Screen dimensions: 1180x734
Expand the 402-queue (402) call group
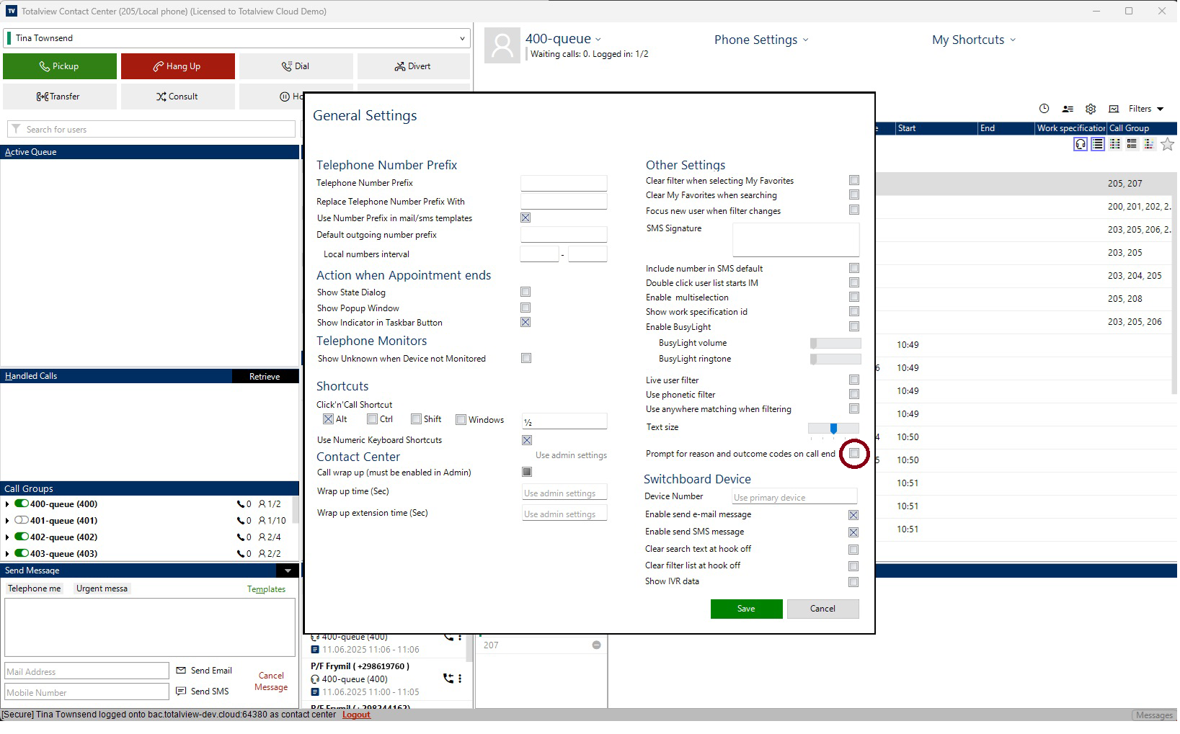coord(7,537)
